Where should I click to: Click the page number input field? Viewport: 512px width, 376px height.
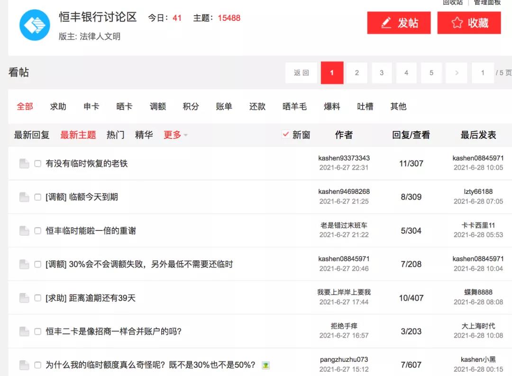tap(483, 73)
